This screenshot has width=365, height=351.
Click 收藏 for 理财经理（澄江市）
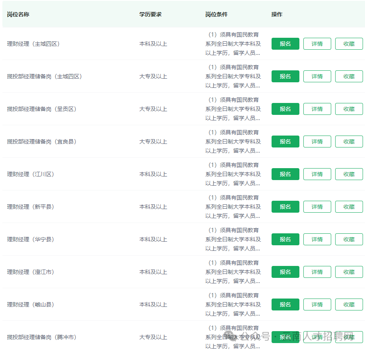click(x=349, y=272)
